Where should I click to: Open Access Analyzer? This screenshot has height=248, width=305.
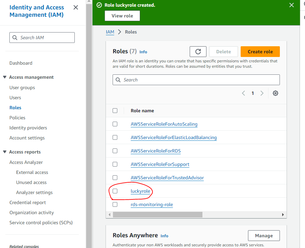[x=26, y=163]
